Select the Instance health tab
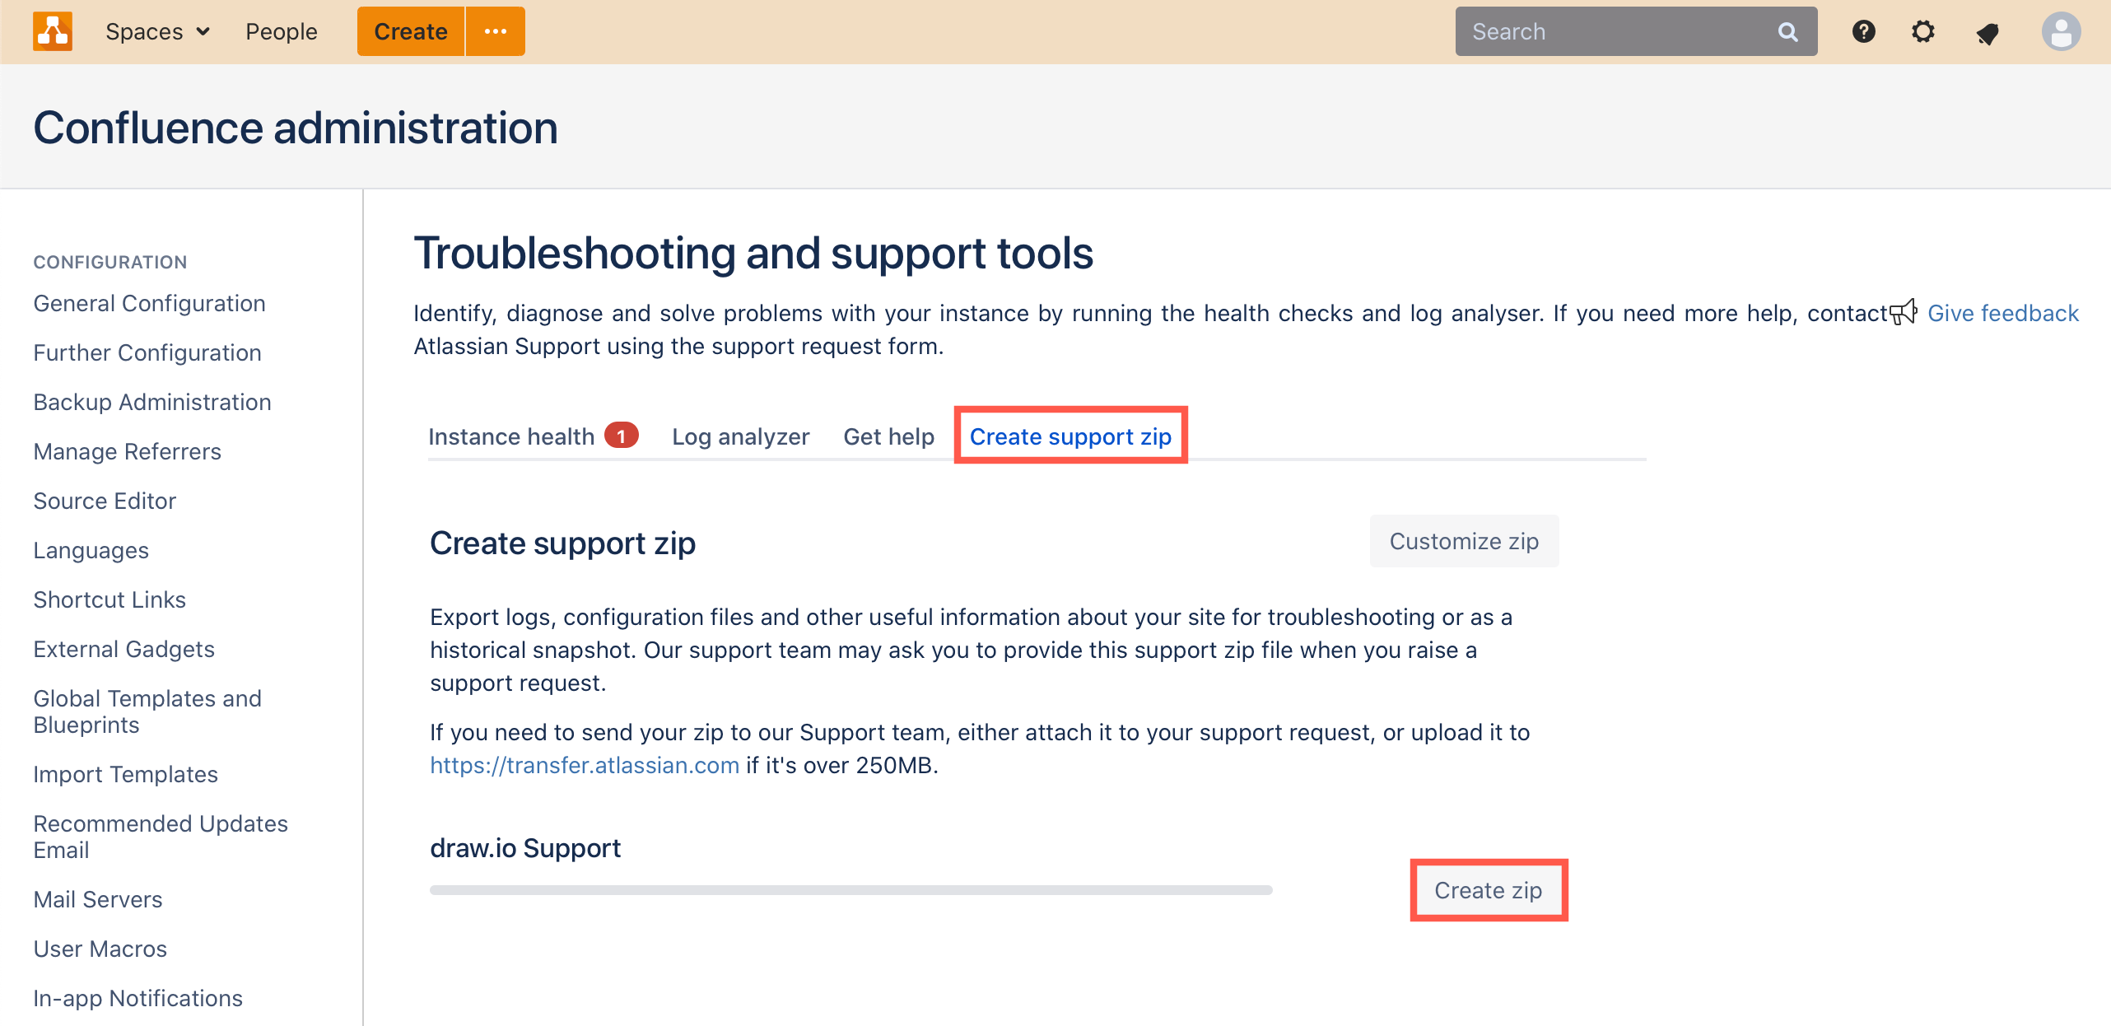The width and height of the screenshot is (2111, 1026). coord(511,436)
